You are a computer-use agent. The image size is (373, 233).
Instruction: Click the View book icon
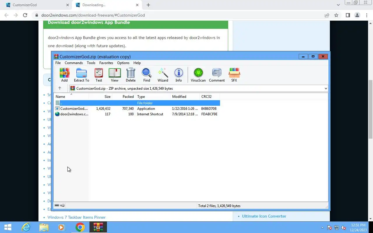[115, 75]
